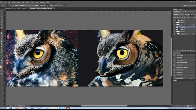Toggle the Brush panel from options bar
Image resolution: width=196 pixels, height=110 pixels.
[13, 5]
